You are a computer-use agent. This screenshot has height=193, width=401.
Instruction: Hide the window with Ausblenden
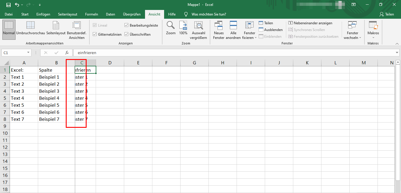click(271, 30)
